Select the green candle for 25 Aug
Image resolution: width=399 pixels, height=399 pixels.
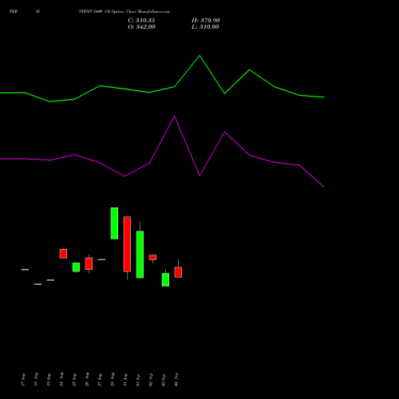[x=76, y=267]
